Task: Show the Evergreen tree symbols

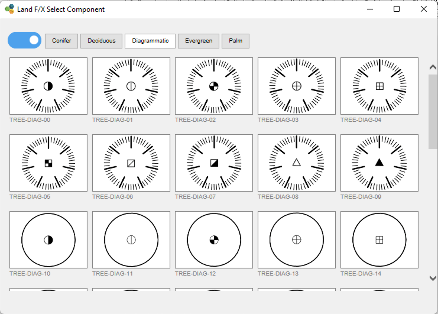Action: click(199, 41)
